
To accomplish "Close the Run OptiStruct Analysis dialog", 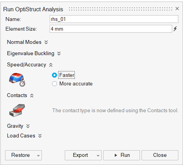I will [177, 9].
